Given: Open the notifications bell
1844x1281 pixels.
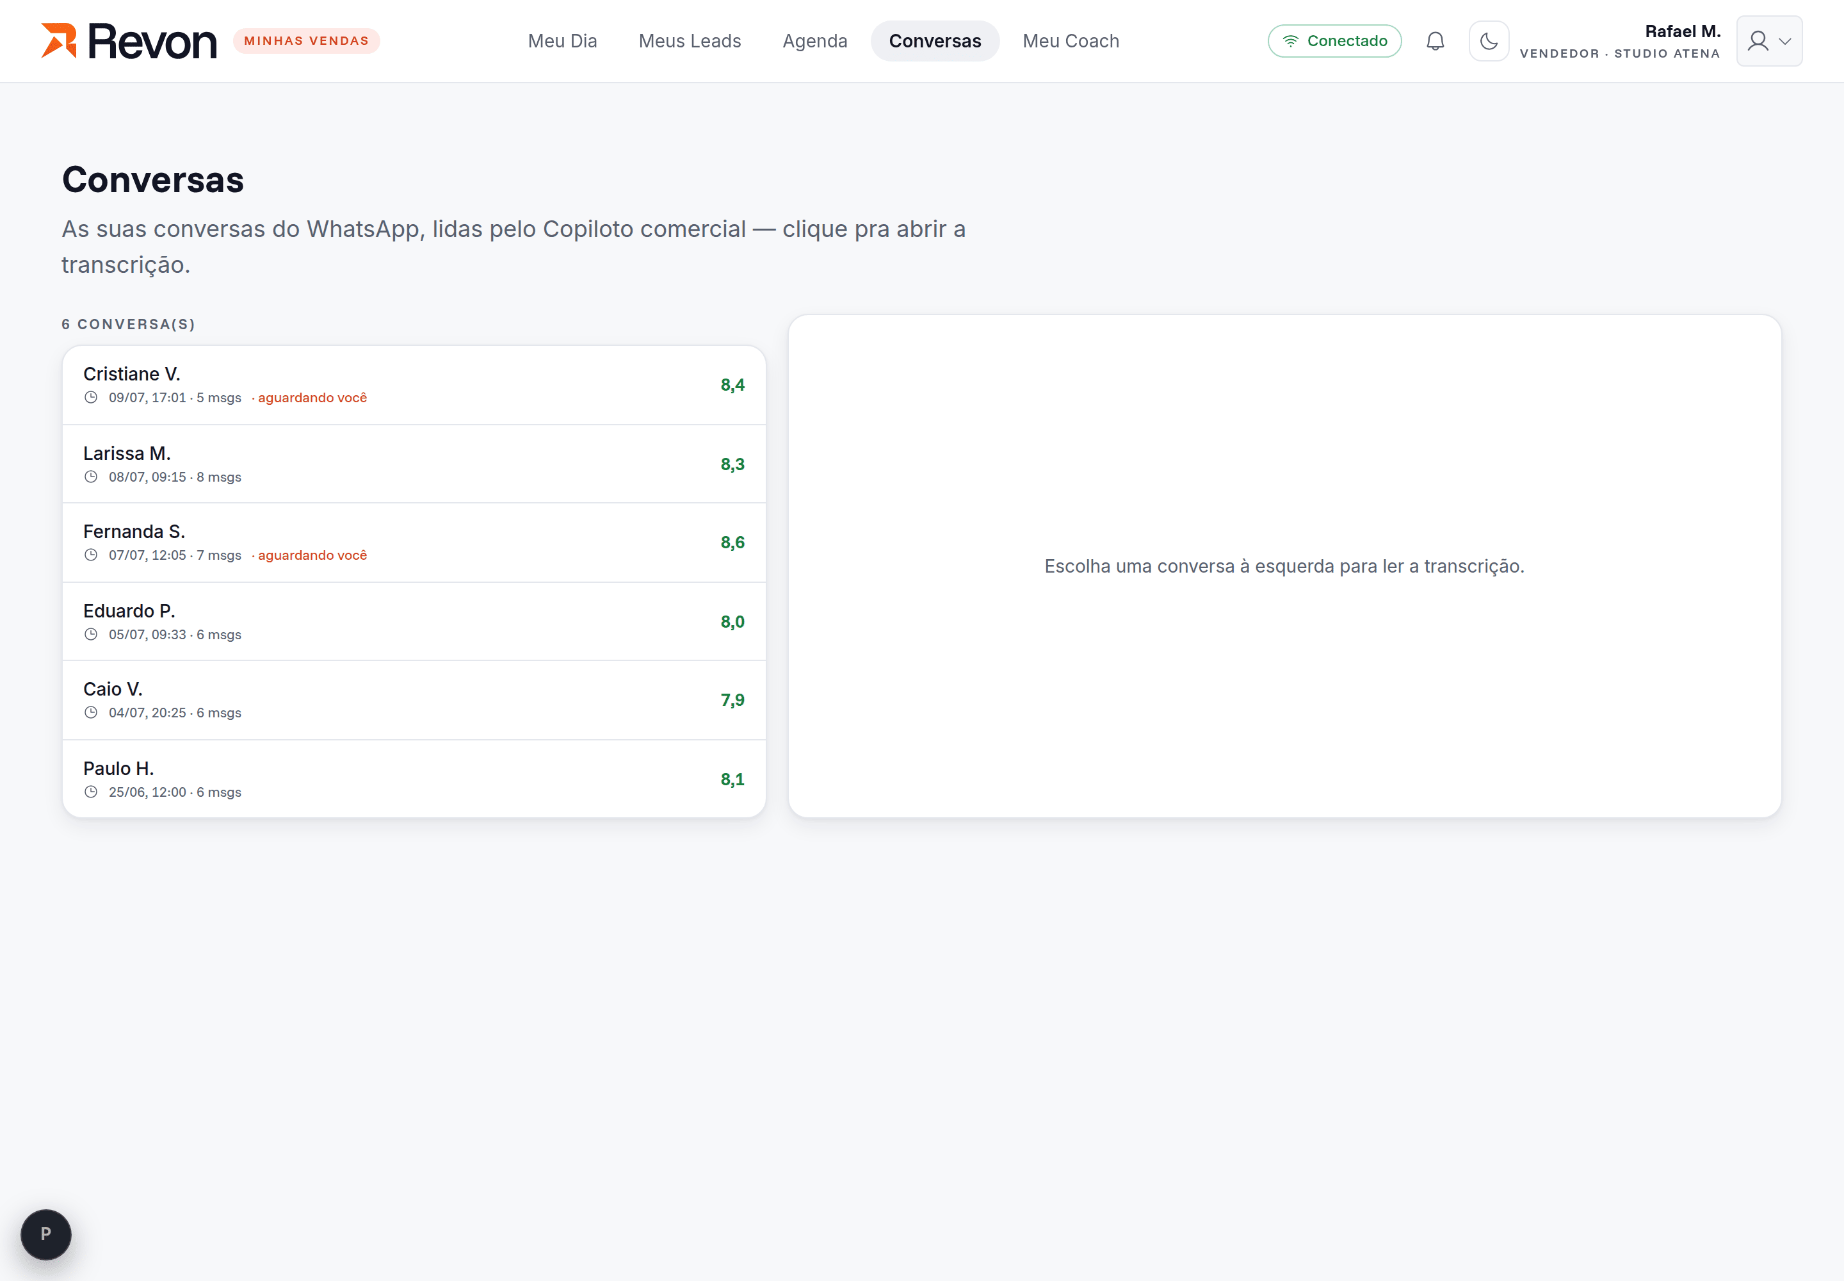Looking at the screenshot, I should pyautogui.click(x=1435, y=41).
